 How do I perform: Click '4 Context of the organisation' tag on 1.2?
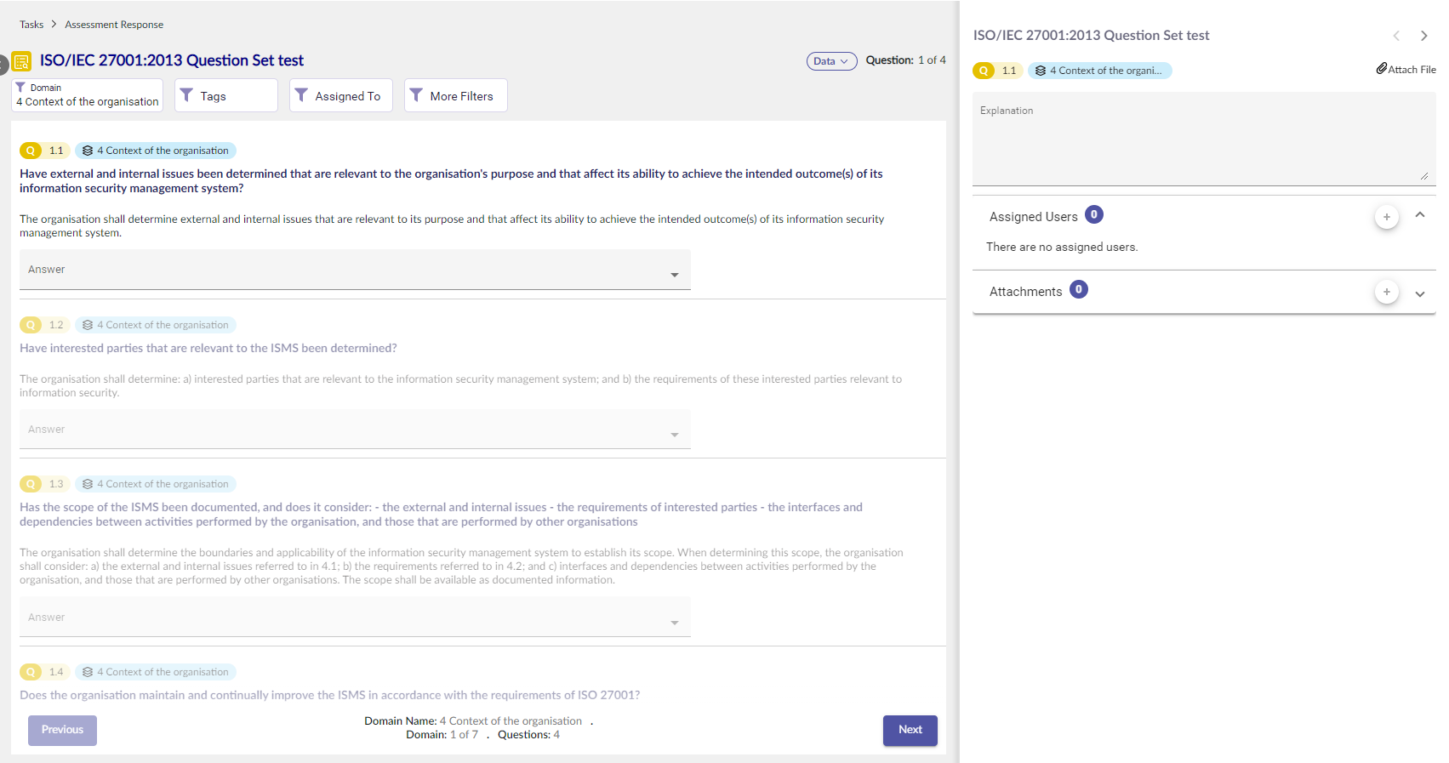click(156, 325)
